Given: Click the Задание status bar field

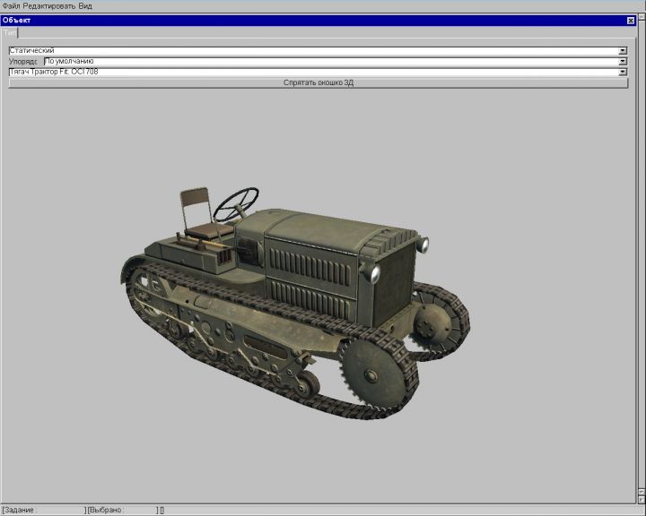Looking at the screenshot, I should (x=43, y=510).
